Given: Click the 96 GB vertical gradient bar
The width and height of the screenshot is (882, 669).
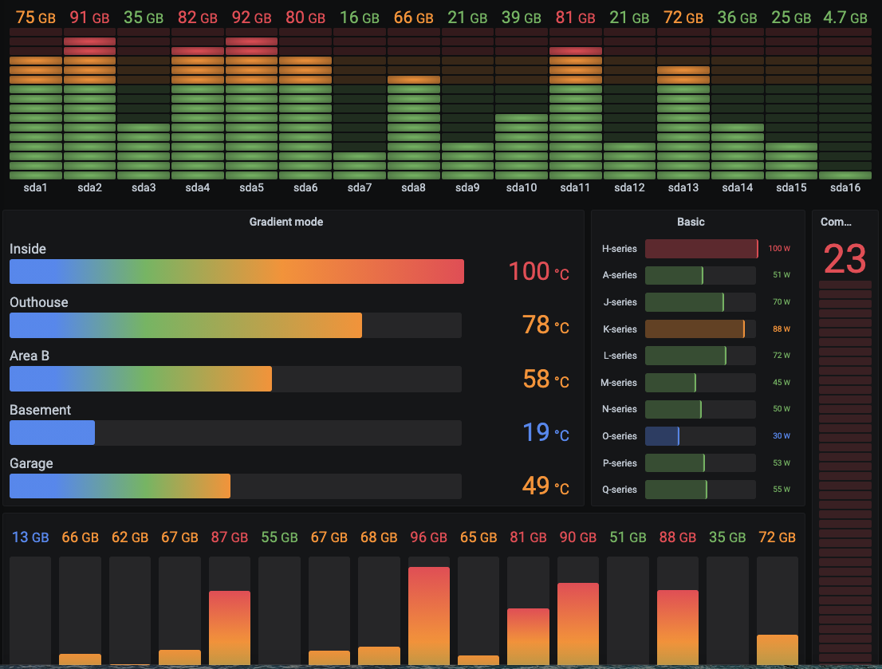Looking at the screenshot, I should point(428,616).
